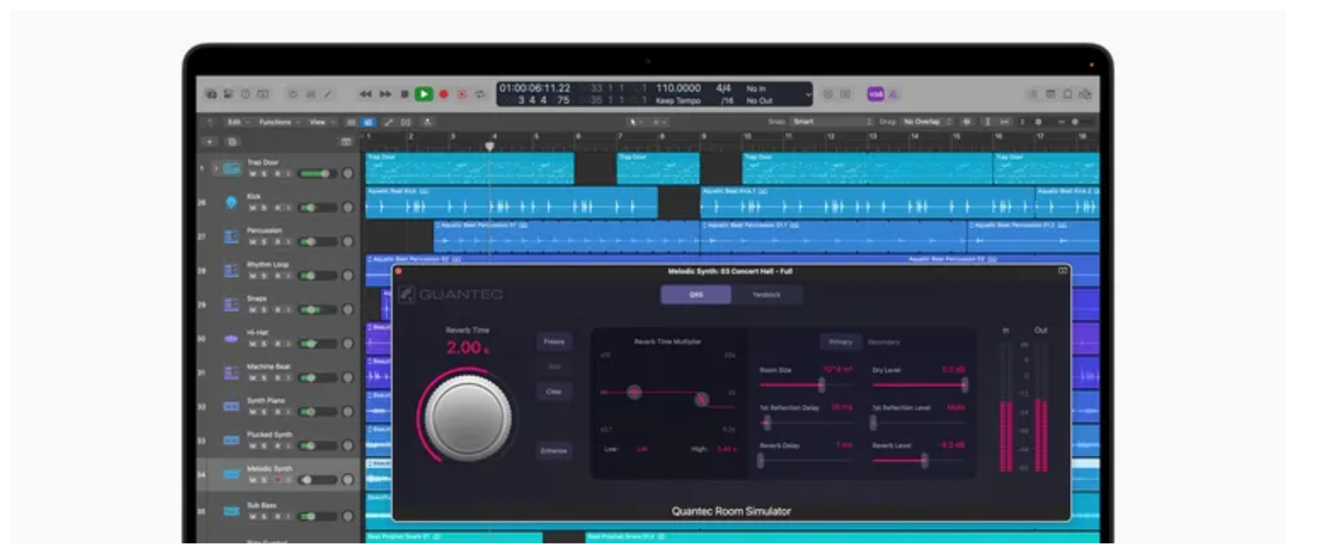Solo the Percussion track

click(264, 241)
